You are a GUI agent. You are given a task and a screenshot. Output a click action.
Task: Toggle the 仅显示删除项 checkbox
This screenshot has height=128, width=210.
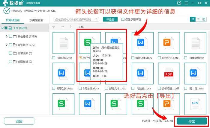pyautogui.click(x=123, y=19)
